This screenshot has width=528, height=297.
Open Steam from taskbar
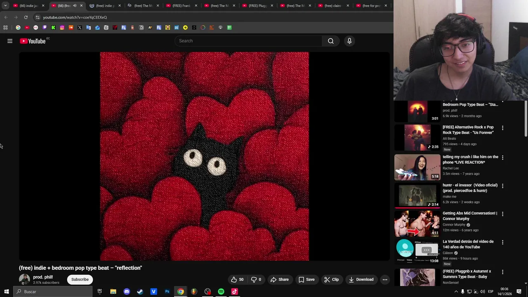140,292
